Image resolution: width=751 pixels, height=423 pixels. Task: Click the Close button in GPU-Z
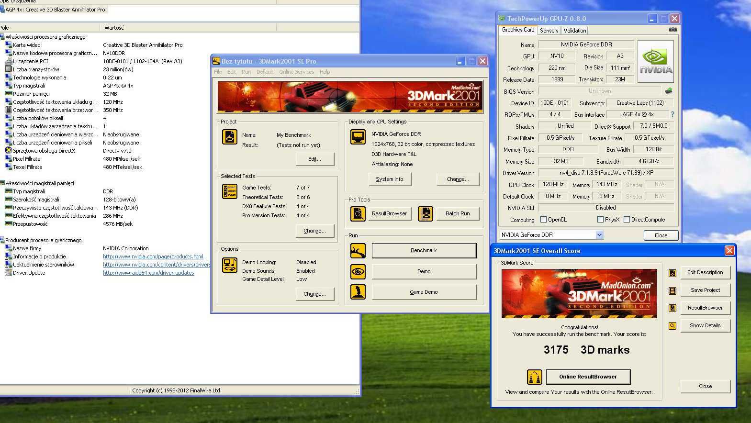(661, 235)
